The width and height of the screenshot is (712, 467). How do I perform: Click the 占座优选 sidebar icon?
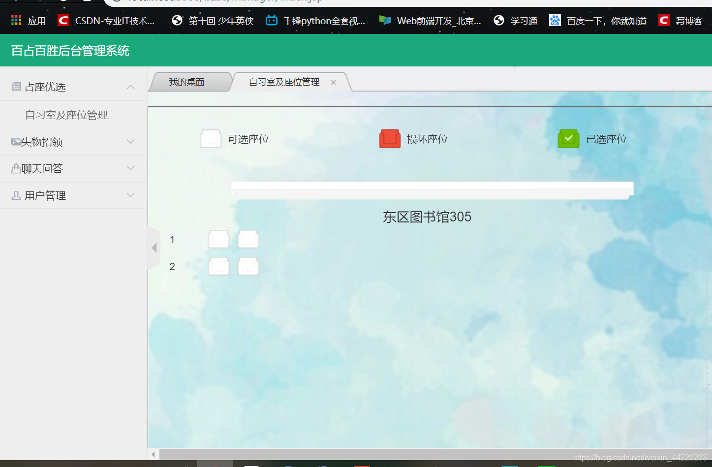coord(16,87)
